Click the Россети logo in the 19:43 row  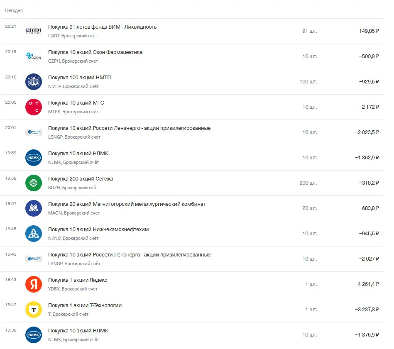33,259
